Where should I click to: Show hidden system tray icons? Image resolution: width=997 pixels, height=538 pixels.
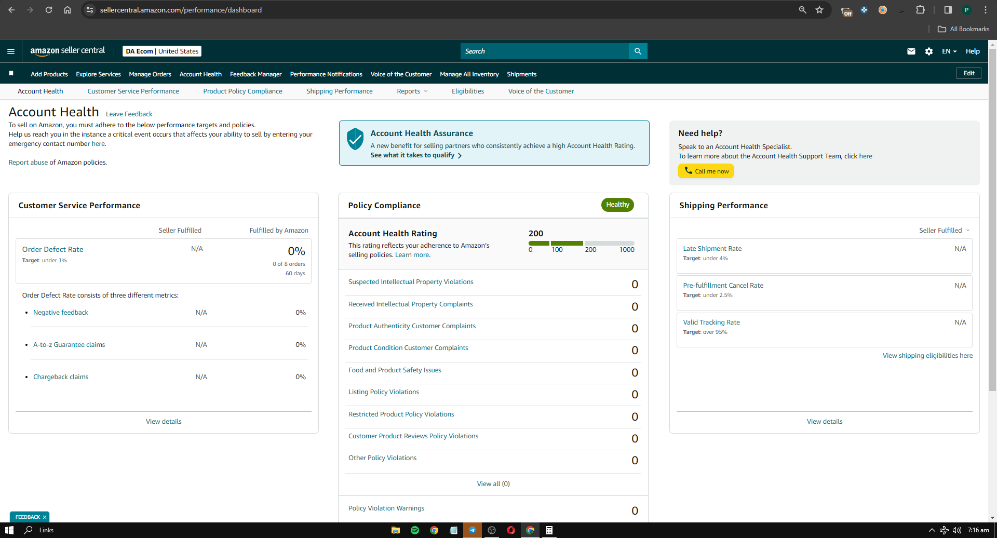tap(932, 530)
